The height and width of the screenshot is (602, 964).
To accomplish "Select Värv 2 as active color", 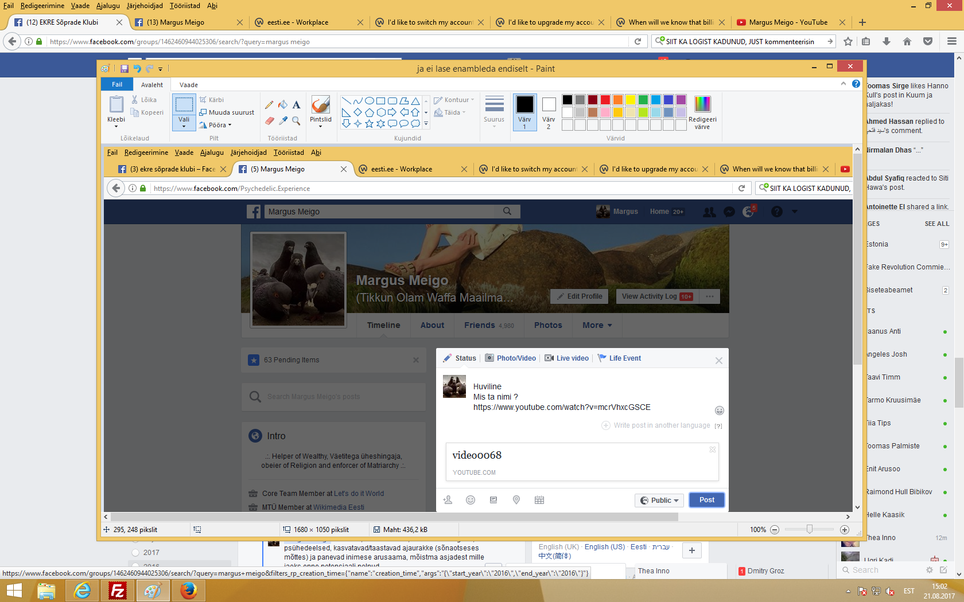I will [x=549, y=112].
